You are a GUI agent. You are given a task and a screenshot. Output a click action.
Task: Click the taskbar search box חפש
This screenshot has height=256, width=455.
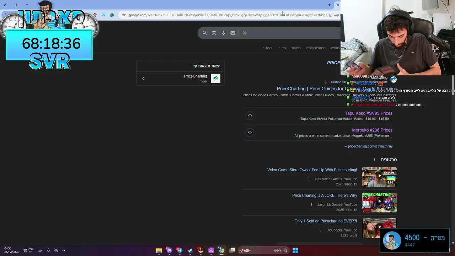pos(263,250)
